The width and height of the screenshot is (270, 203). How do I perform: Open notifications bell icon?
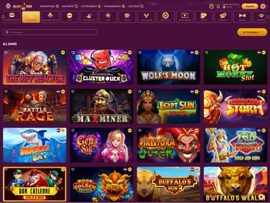click(218, 7)
